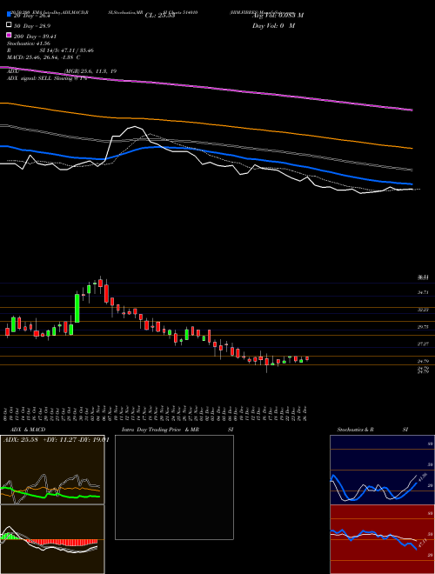Screen dimensions: 435x574
Task: Click the CL: 25.53 closing price label
Action: click(160, 16)
